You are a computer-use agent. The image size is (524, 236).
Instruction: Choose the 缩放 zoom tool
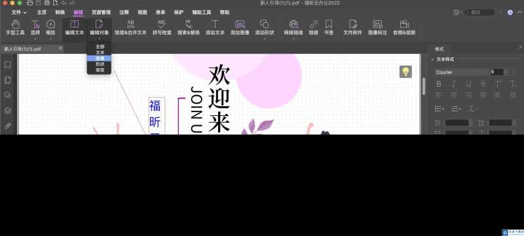click(50, 28)
